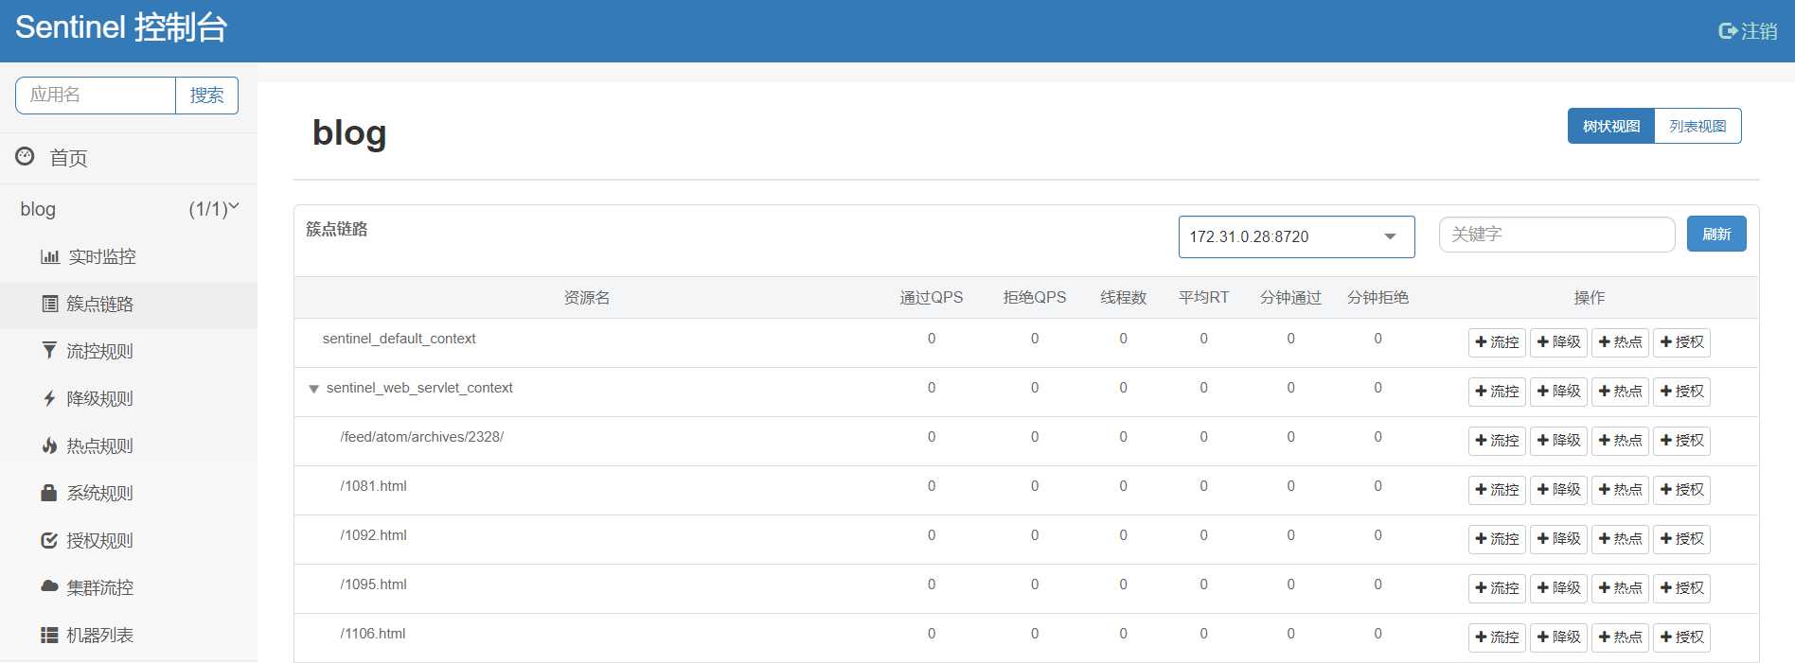Add 流控 rule for /1095.html

pyautogui.click(x=1497, y=588)
